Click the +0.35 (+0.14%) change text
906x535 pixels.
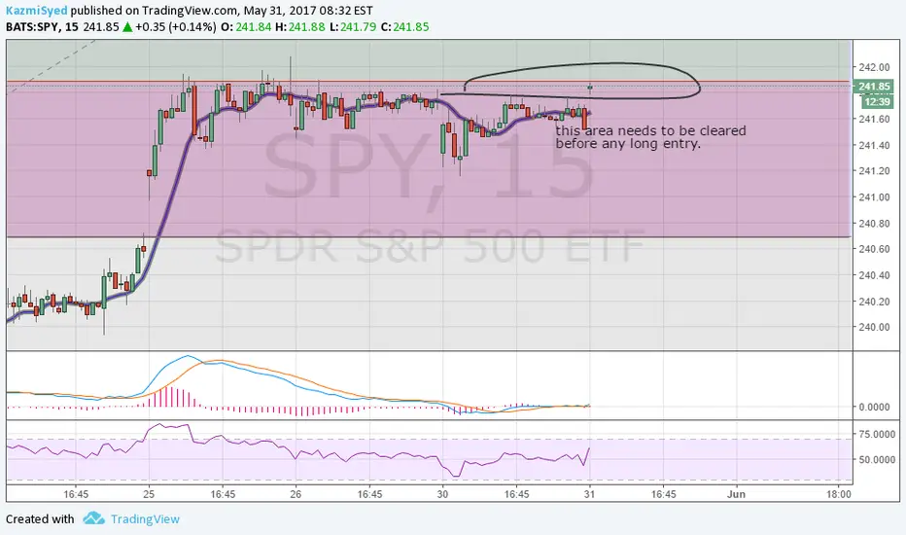pos(176,26)
